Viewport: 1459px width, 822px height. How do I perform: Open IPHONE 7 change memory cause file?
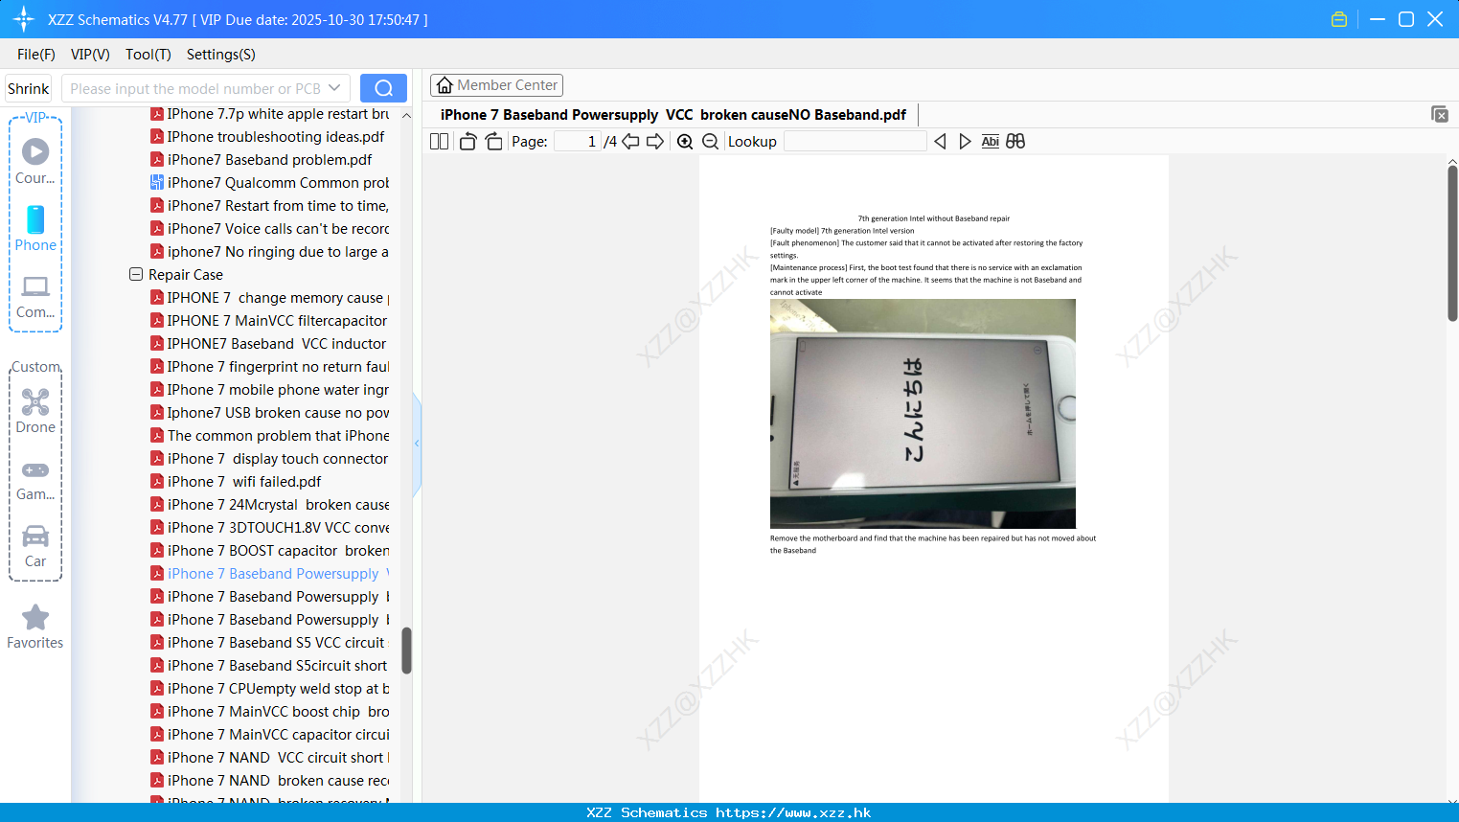[x=270, y=298]
